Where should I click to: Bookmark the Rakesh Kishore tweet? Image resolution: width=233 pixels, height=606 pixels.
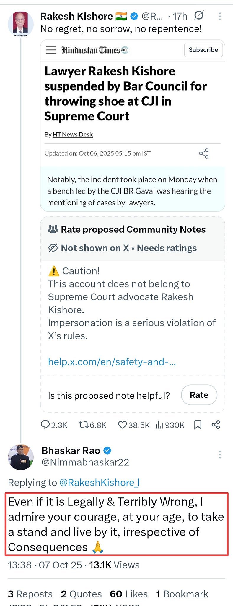click(x=198, y=425)
